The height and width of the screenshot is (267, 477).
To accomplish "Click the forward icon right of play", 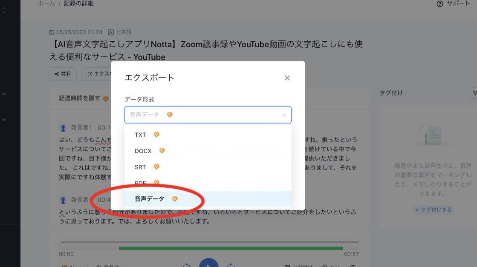I will click(x=231, y=265).
